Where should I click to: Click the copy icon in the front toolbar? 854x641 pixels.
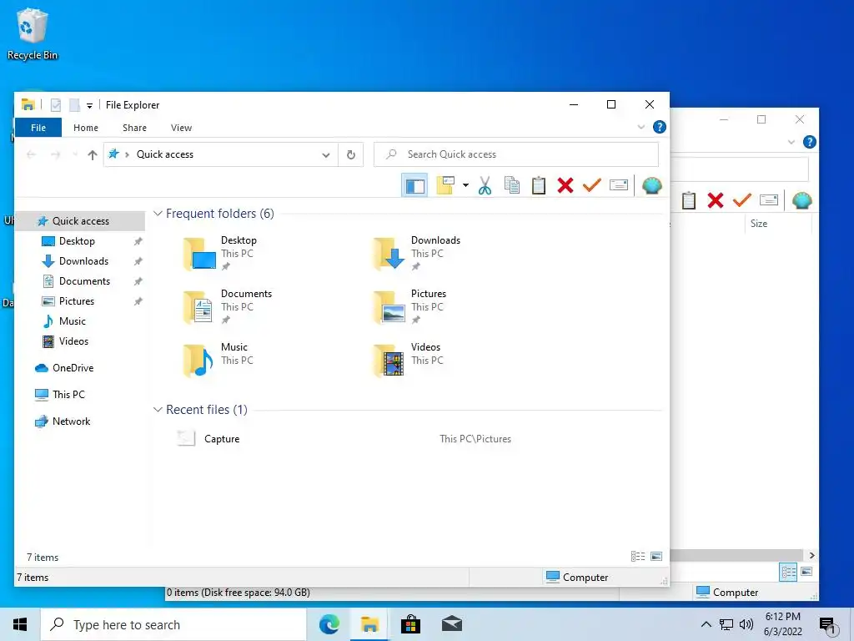coord(512,185)
